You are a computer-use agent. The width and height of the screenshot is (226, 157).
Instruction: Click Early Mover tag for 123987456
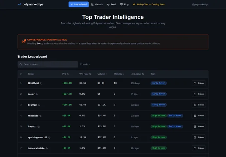tap(159, 83)
